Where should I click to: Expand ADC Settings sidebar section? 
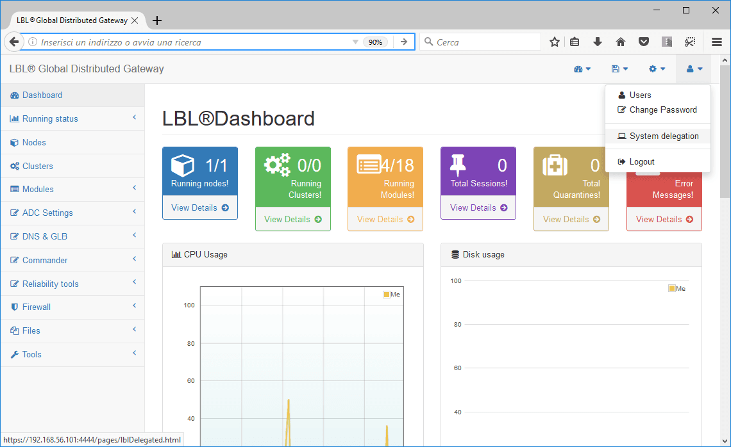tap(72, 213)
